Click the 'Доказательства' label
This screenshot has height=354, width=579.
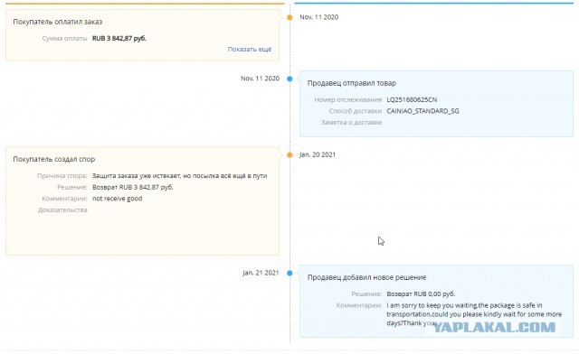[62, 210]
